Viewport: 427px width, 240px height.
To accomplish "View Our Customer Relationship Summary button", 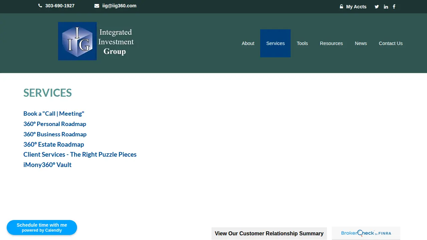I will (x=269, y=233).
